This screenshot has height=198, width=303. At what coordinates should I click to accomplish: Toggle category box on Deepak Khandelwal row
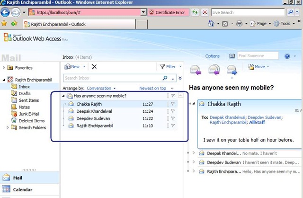click(x=168, y=111)
